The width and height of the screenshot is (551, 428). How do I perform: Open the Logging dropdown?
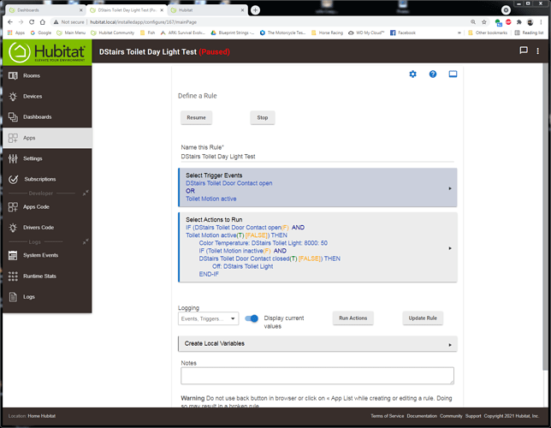point(209,318)
